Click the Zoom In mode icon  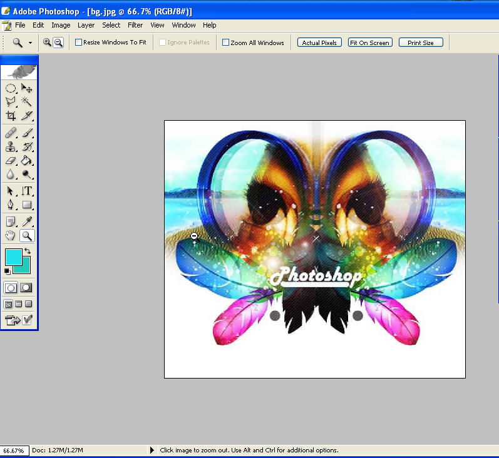47,43
